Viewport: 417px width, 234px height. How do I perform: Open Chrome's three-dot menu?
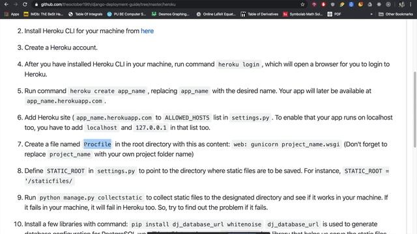[411, 5]
